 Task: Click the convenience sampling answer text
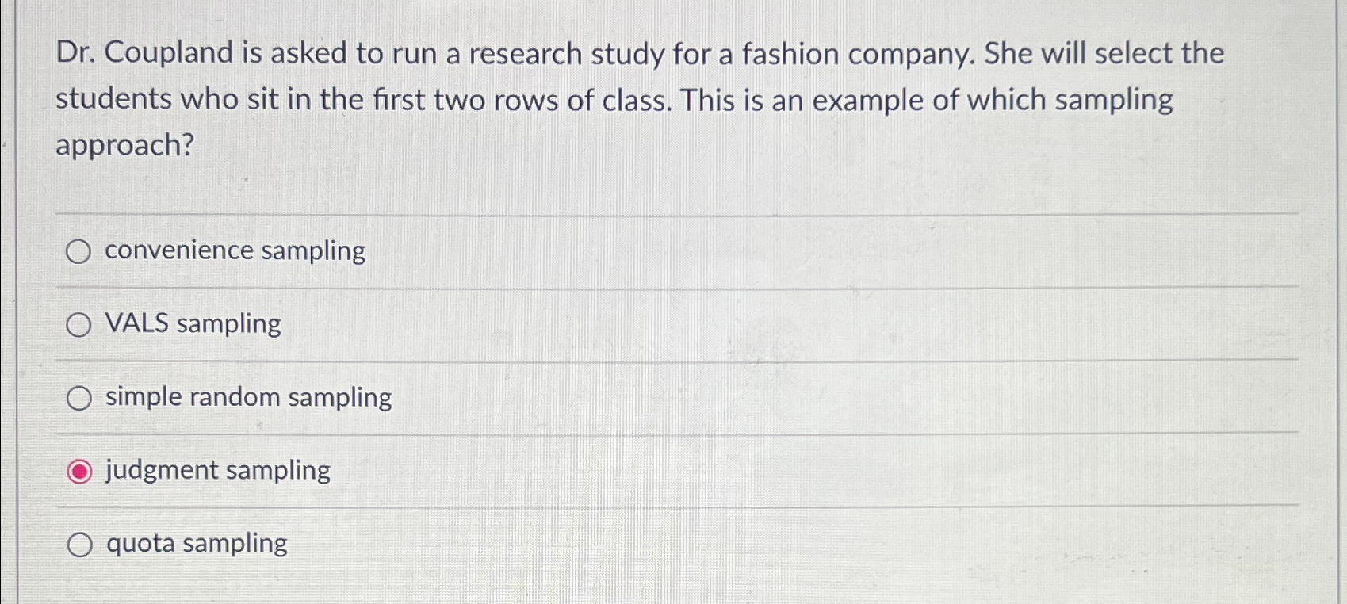point(234,251)
